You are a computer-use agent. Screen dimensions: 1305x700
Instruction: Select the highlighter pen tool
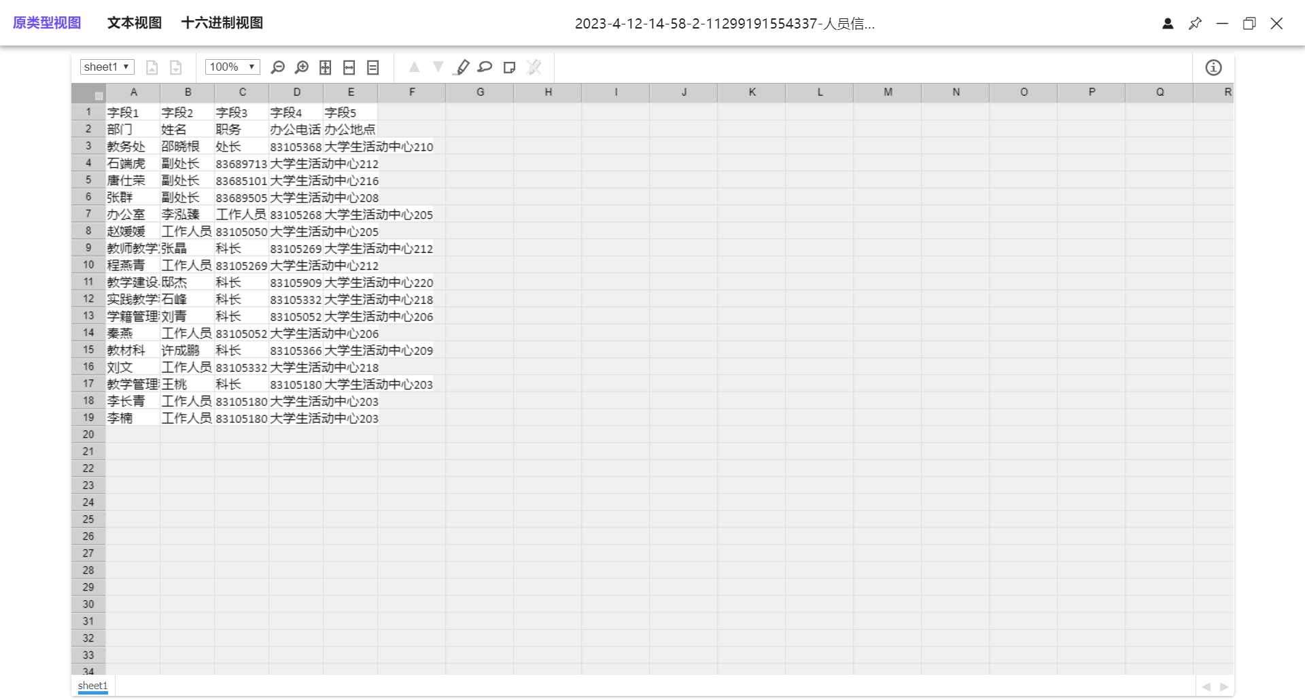pyautogui.click(x=462, y=67)
